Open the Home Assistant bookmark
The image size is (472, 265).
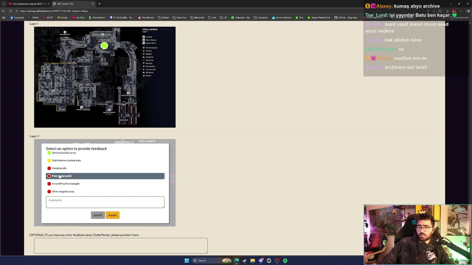pos(282,18)
